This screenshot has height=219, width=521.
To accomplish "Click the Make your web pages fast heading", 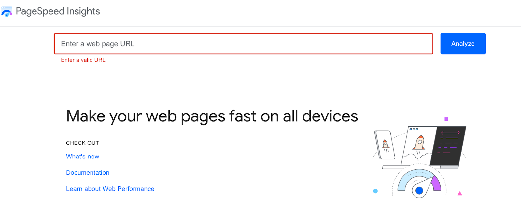I will (x=212, y=116).
